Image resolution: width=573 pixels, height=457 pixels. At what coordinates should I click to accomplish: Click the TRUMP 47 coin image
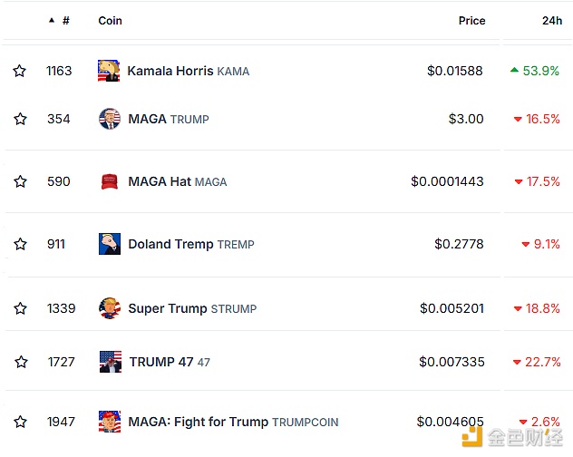[x=111, y=362]
